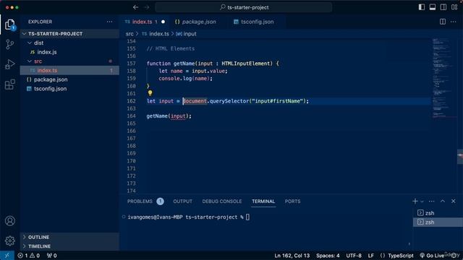
Task: Show errors and warnings in status bar
Action: pyautogui.click(x=29, y=256)
